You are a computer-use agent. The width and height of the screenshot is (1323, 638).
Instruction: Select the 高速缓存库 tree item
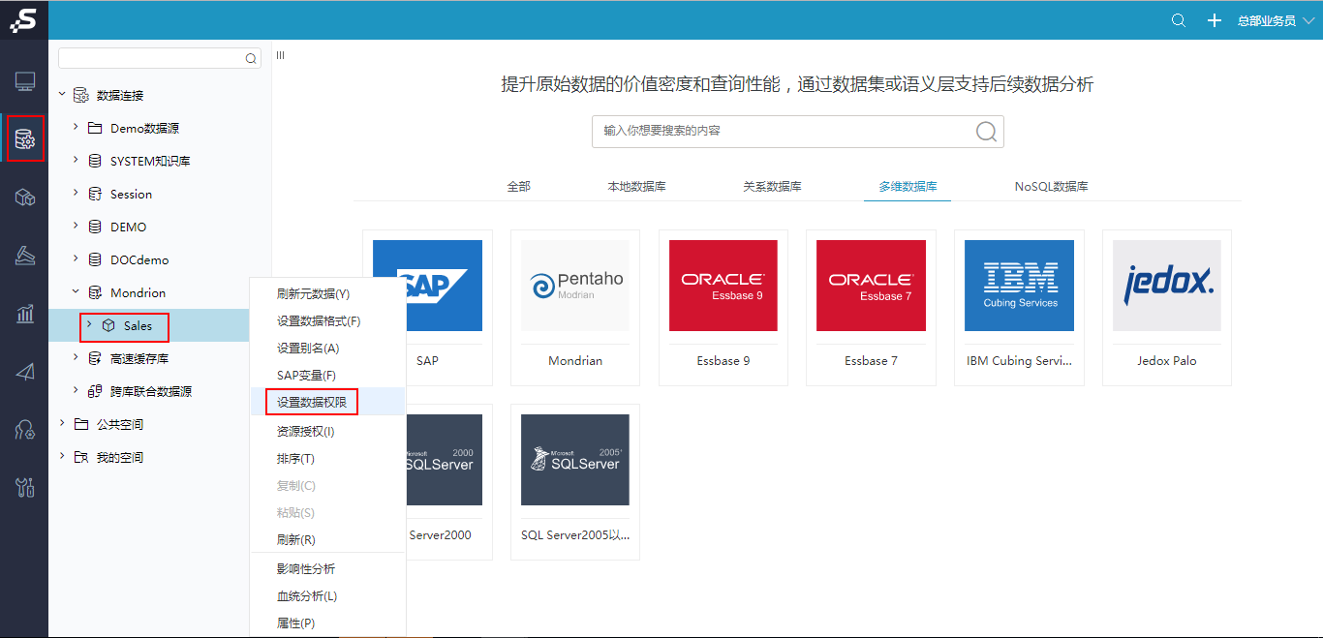pos(139,358)
